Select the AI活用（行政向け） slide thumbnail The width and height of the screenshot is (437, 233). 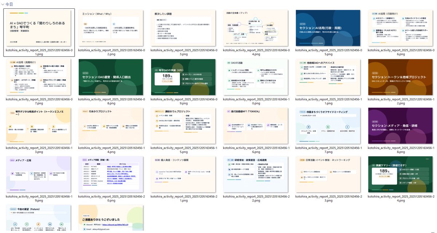pos(401,28)
